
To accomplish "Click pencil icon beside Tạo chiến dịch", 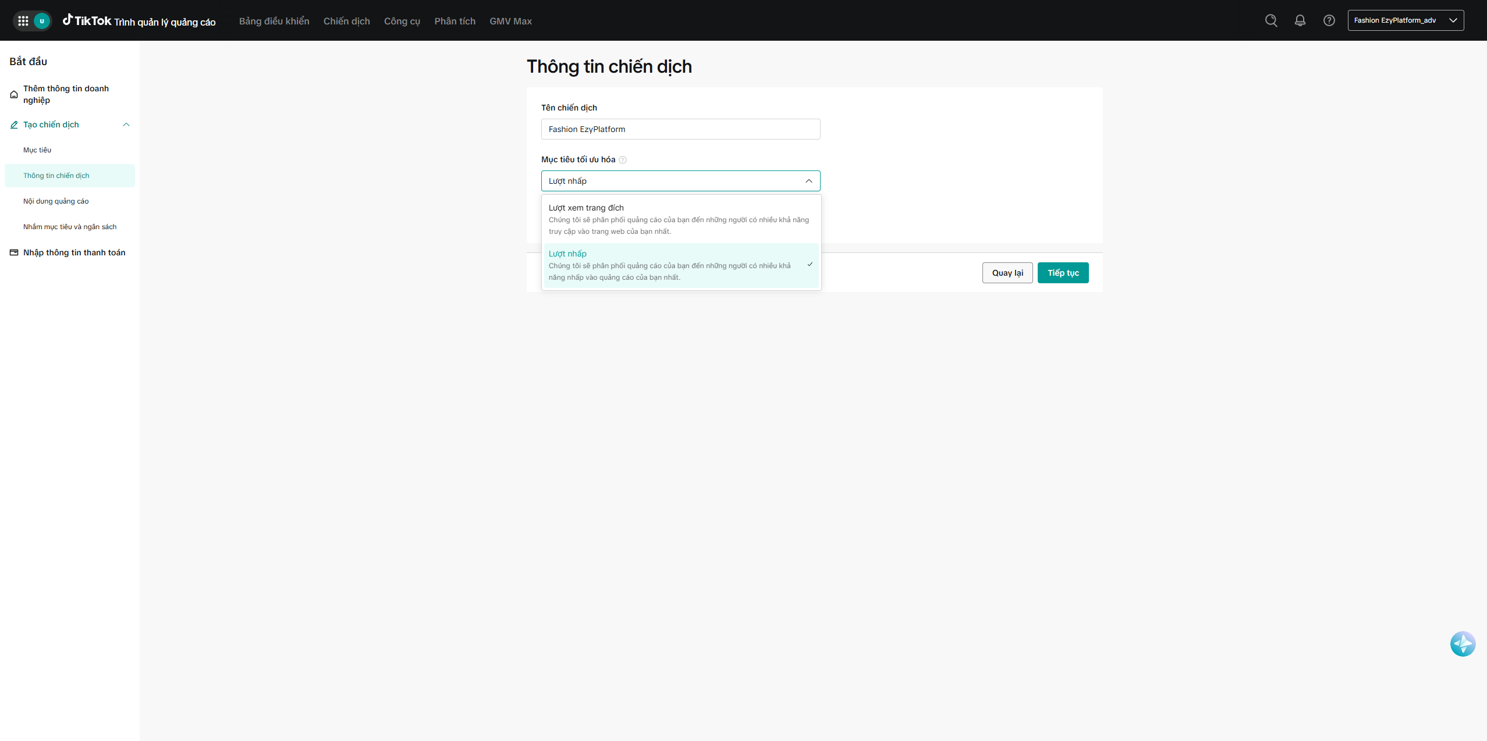I will [x=14, y=124].
